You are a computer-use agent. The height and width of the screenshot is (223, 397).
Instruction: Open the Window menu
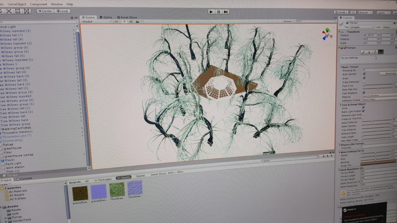point(57,4)
